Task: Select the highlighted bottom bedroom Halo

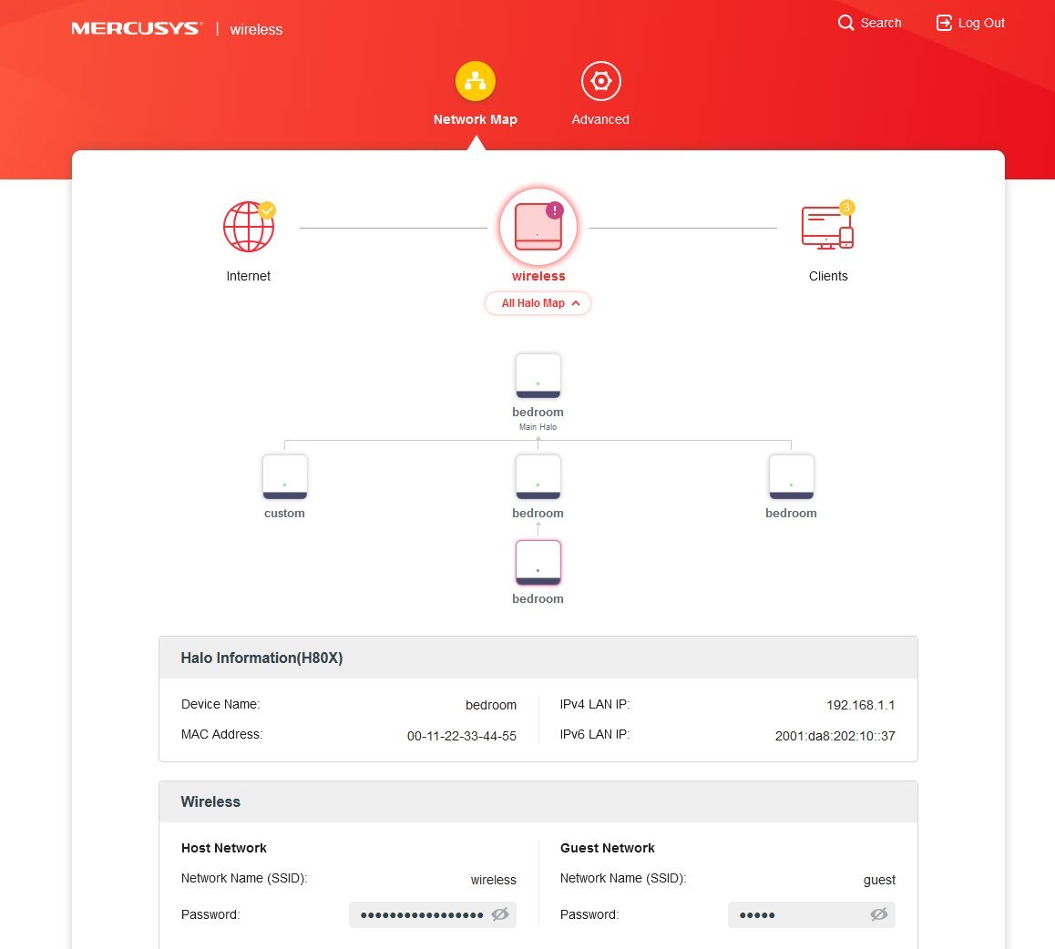Action: pos(538,563)
